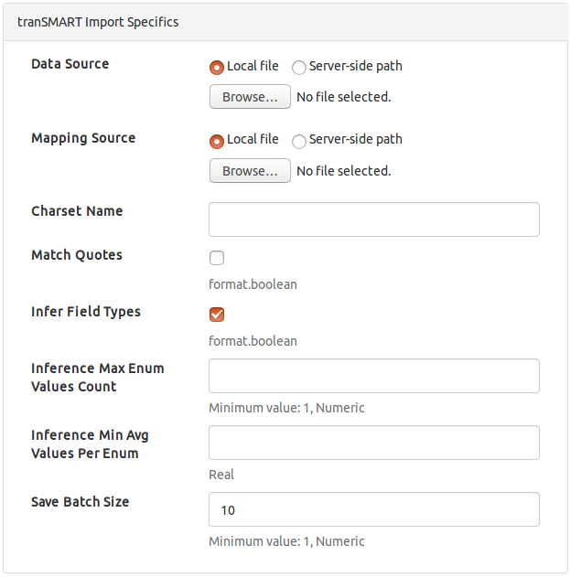Click the Infer Field Types label
The height and width of the screenshot is (577, 570).
click(x=86, y=312)
